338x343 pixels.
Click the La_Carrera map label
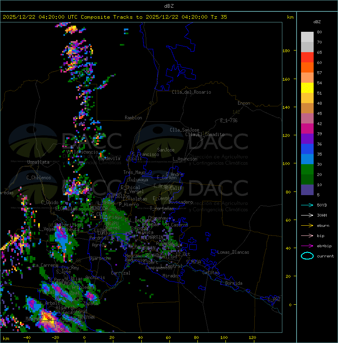click(x=45, y=265)
